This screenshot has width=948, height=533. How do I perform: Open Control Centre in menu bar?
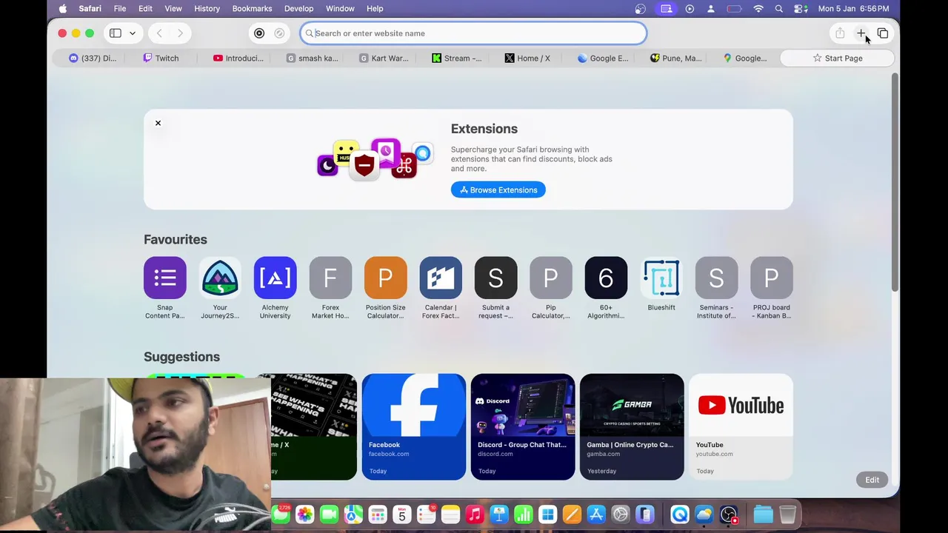click(800, 9)
